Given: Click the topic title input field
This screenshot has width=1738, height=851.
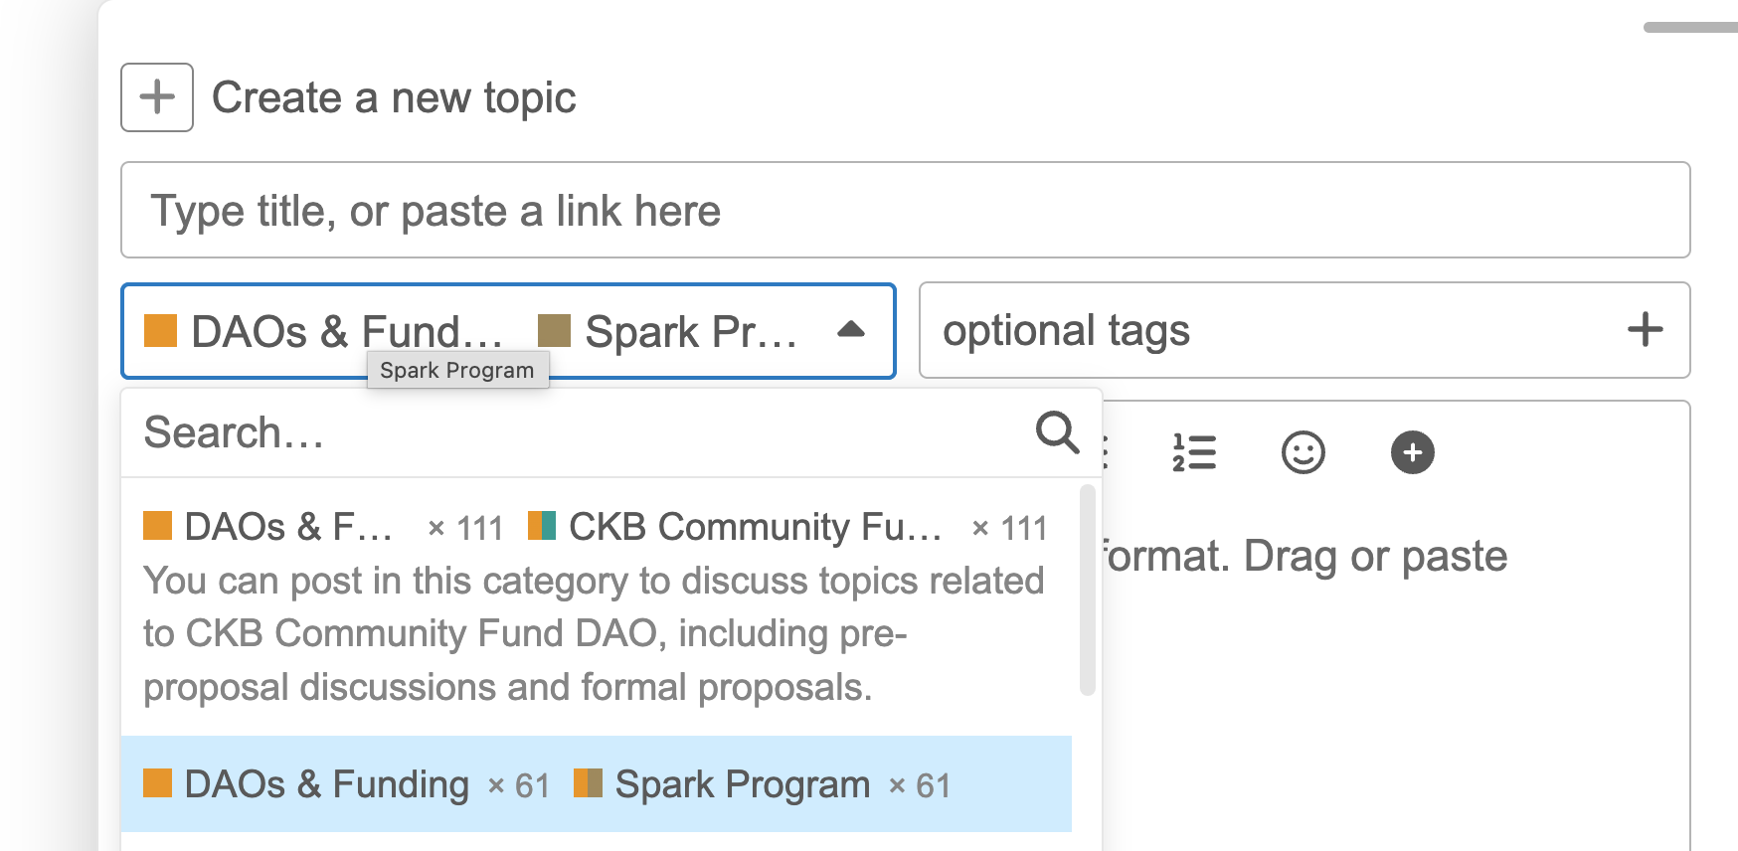Looking at the screenshot, I should tap(905, 210).
